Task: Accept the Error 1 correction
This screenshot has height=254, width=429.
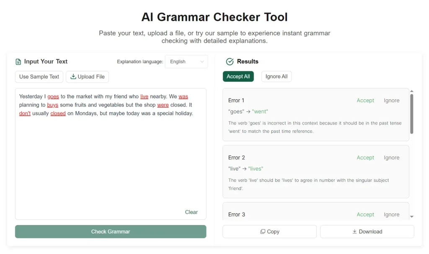Action: [x=365, y=100]
